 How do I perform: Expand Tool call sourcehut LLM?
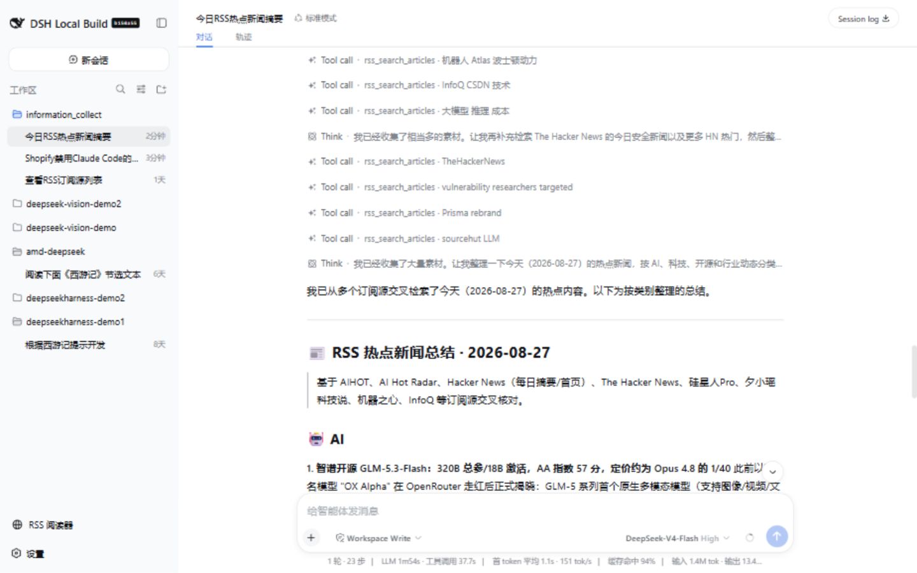click(x=404, y=239)
